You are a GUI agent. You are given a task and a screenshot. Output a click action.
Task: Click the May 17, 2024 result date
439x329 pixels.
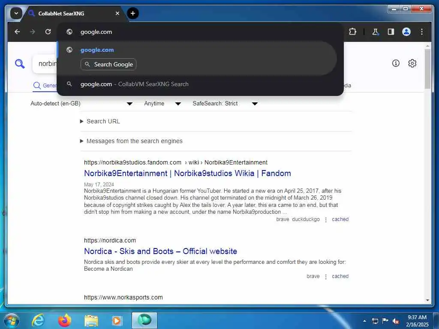pyautogui.click(x=99, y=185)
